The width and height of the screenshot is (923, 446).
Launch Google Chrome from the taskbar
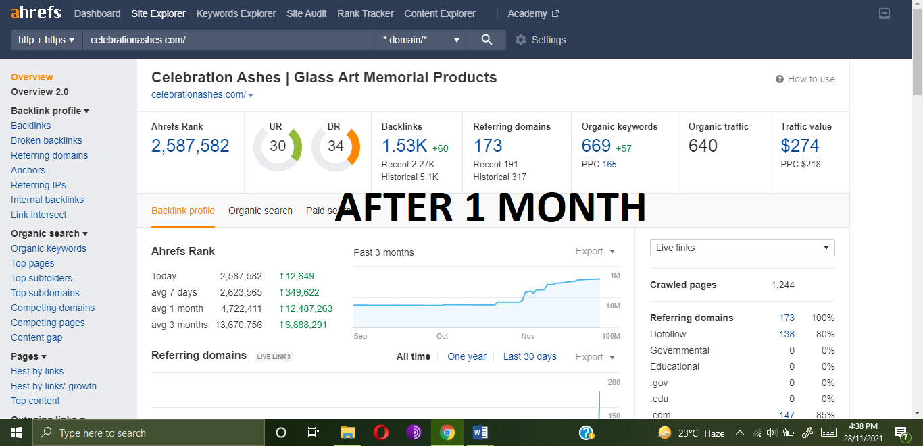click(x=447, y=432)
